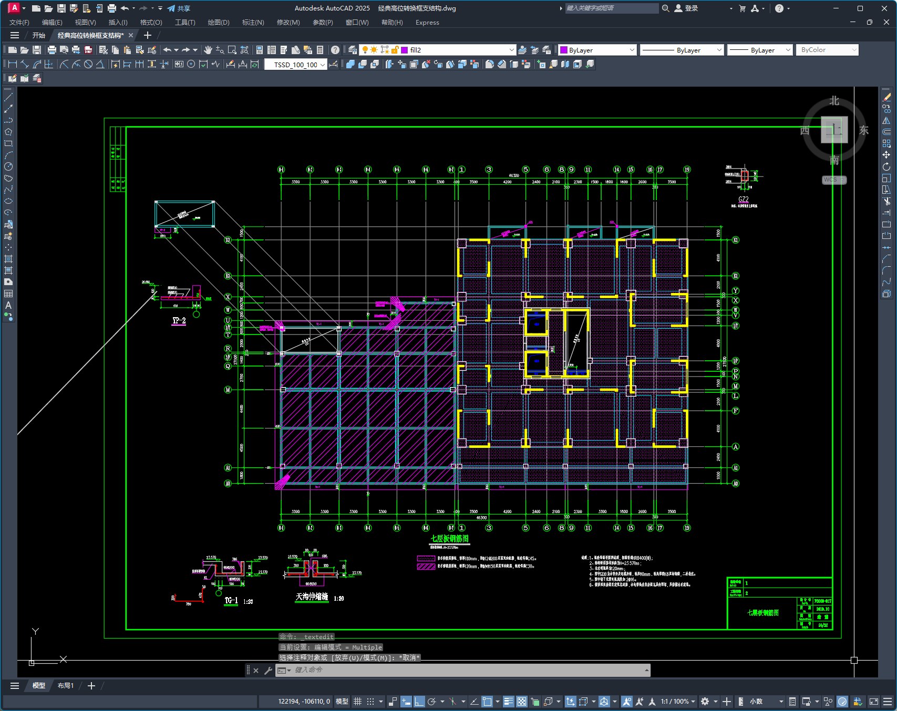Screen dimensions: 897x711
Task: Click the 共享 share button
Action: (179, 8)
